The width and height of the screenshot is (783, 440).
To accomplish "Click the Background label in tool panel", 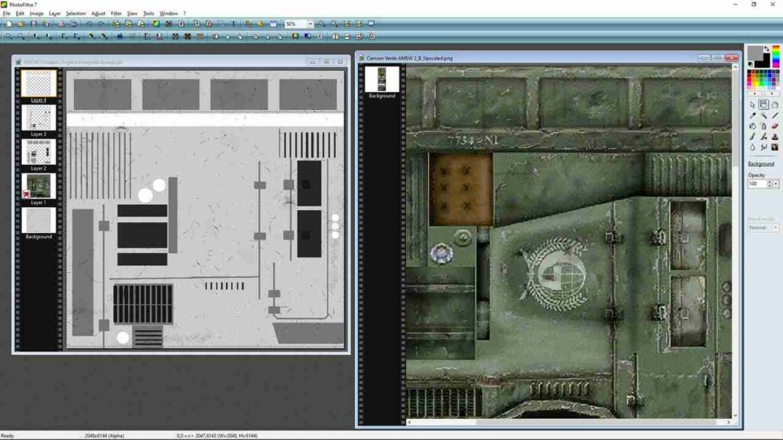I will pyautogui.click(x=761, y=164).
